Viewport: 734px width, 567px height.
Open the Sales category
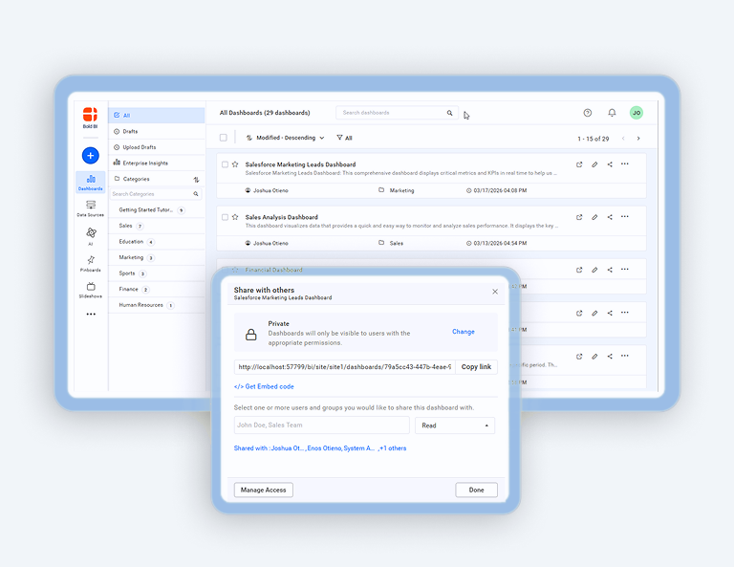(x=157, y=227)
